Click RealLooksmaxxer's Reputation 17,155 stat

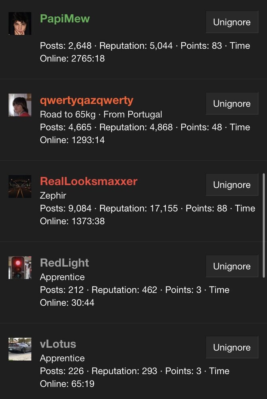coord(138,208)
